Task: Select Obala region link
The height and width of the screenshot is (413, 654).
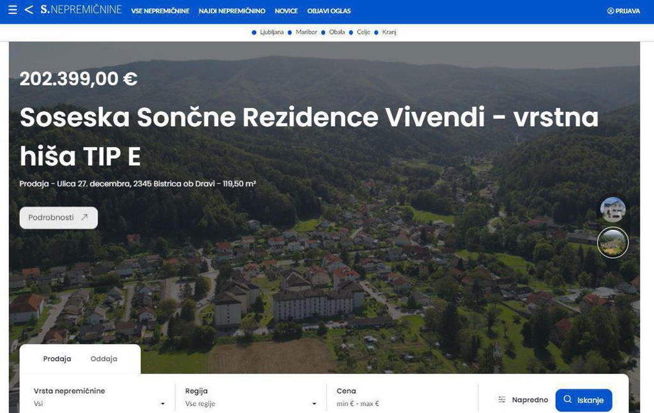Action: (x=337, y=32)
